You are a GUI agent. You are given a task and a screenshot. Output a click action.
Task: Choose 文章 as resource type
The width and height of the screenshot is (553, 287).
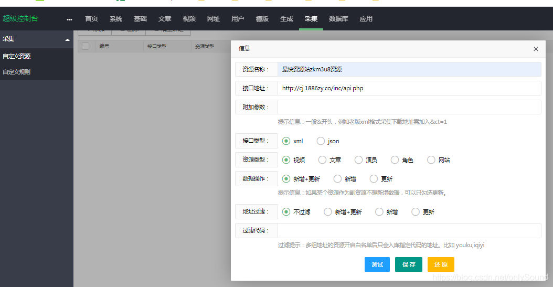tap(322, 160)
